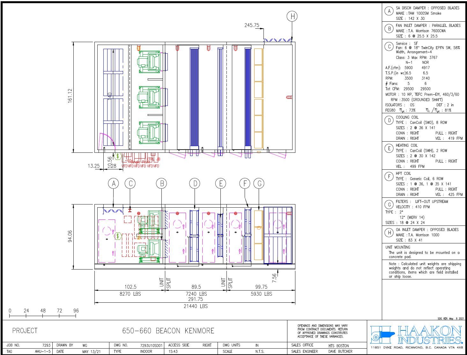
Task: Click the type value INDOOR
Action: (146, 351)
